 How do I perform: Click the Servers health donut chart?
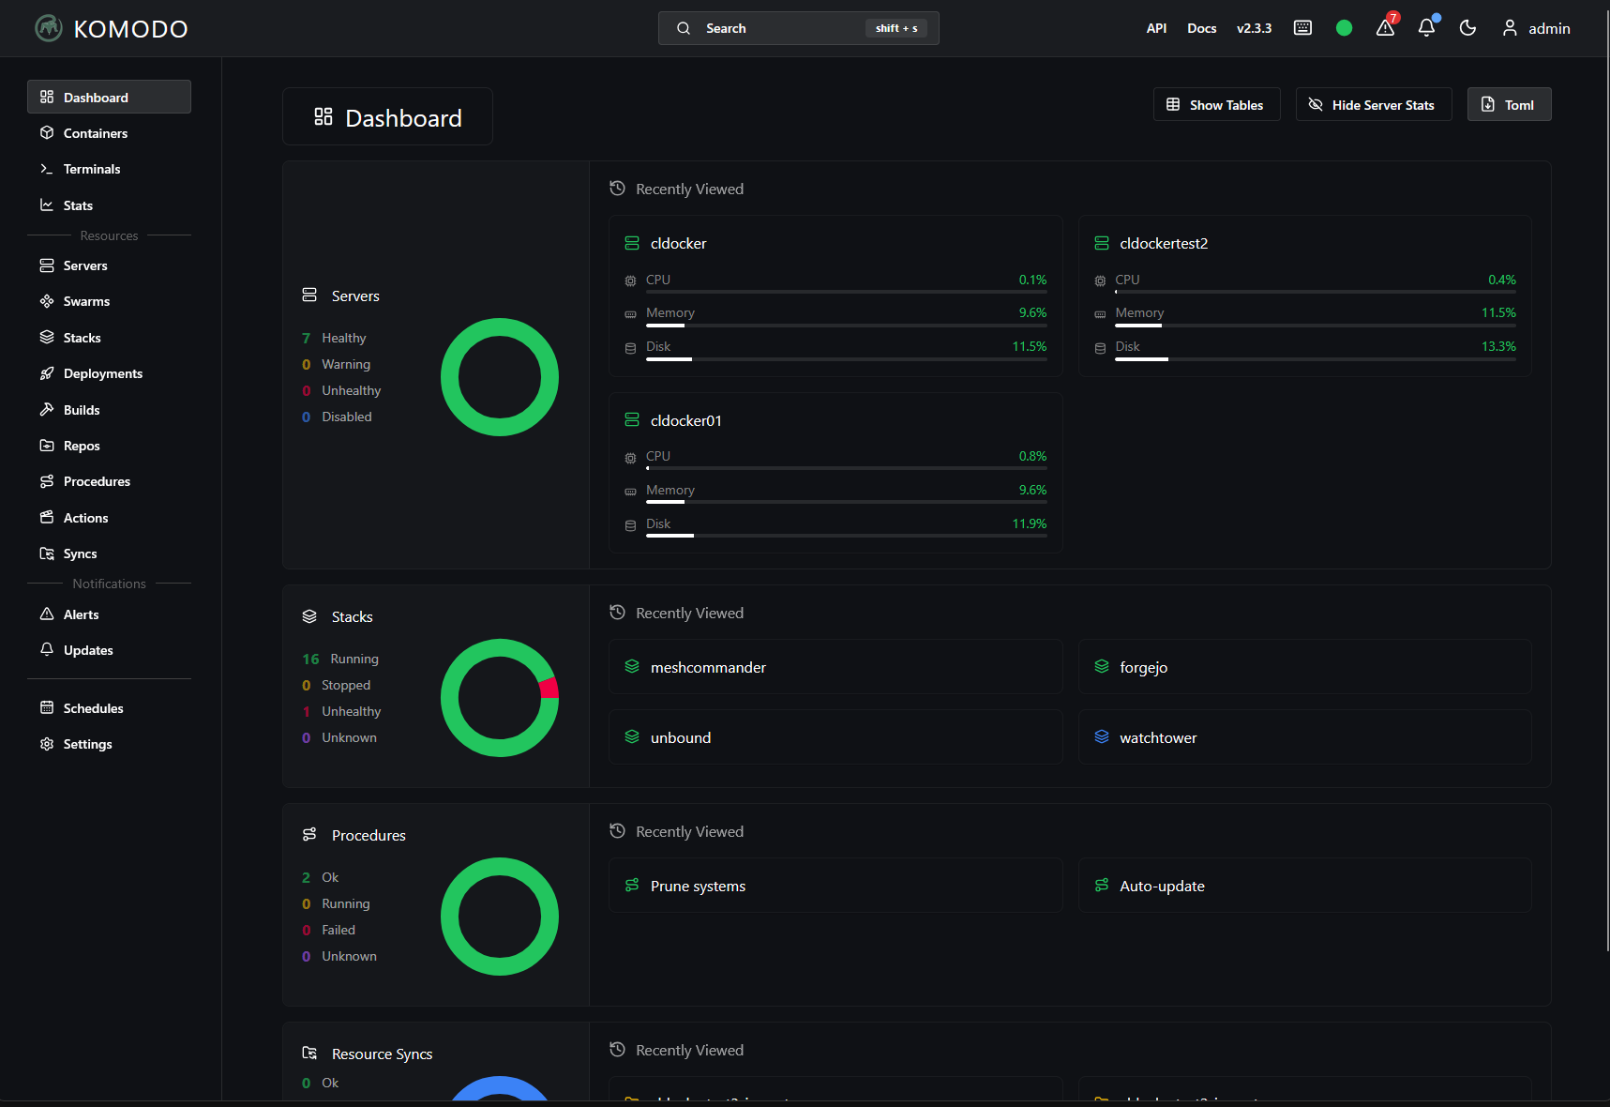click(x=500, y=377)
